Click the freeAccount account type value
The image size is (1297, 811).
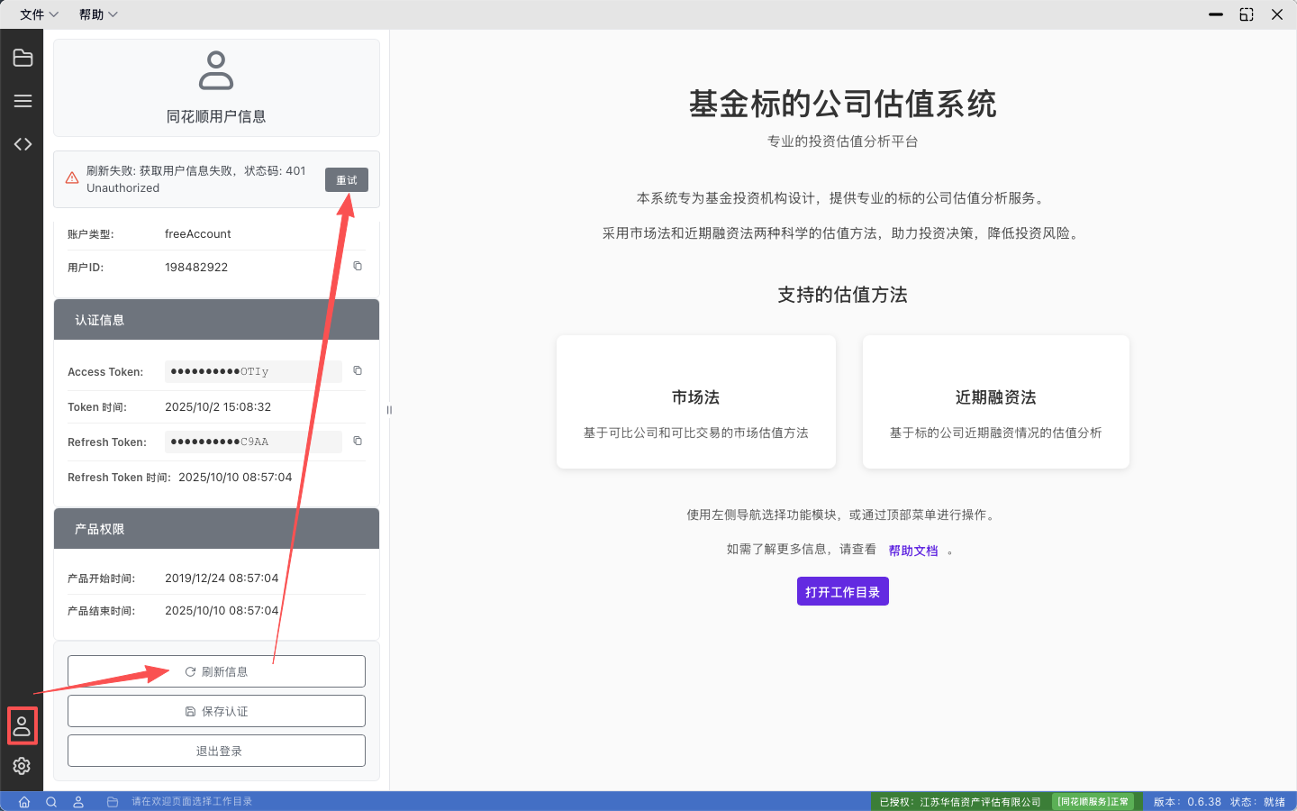coord(198,234)
